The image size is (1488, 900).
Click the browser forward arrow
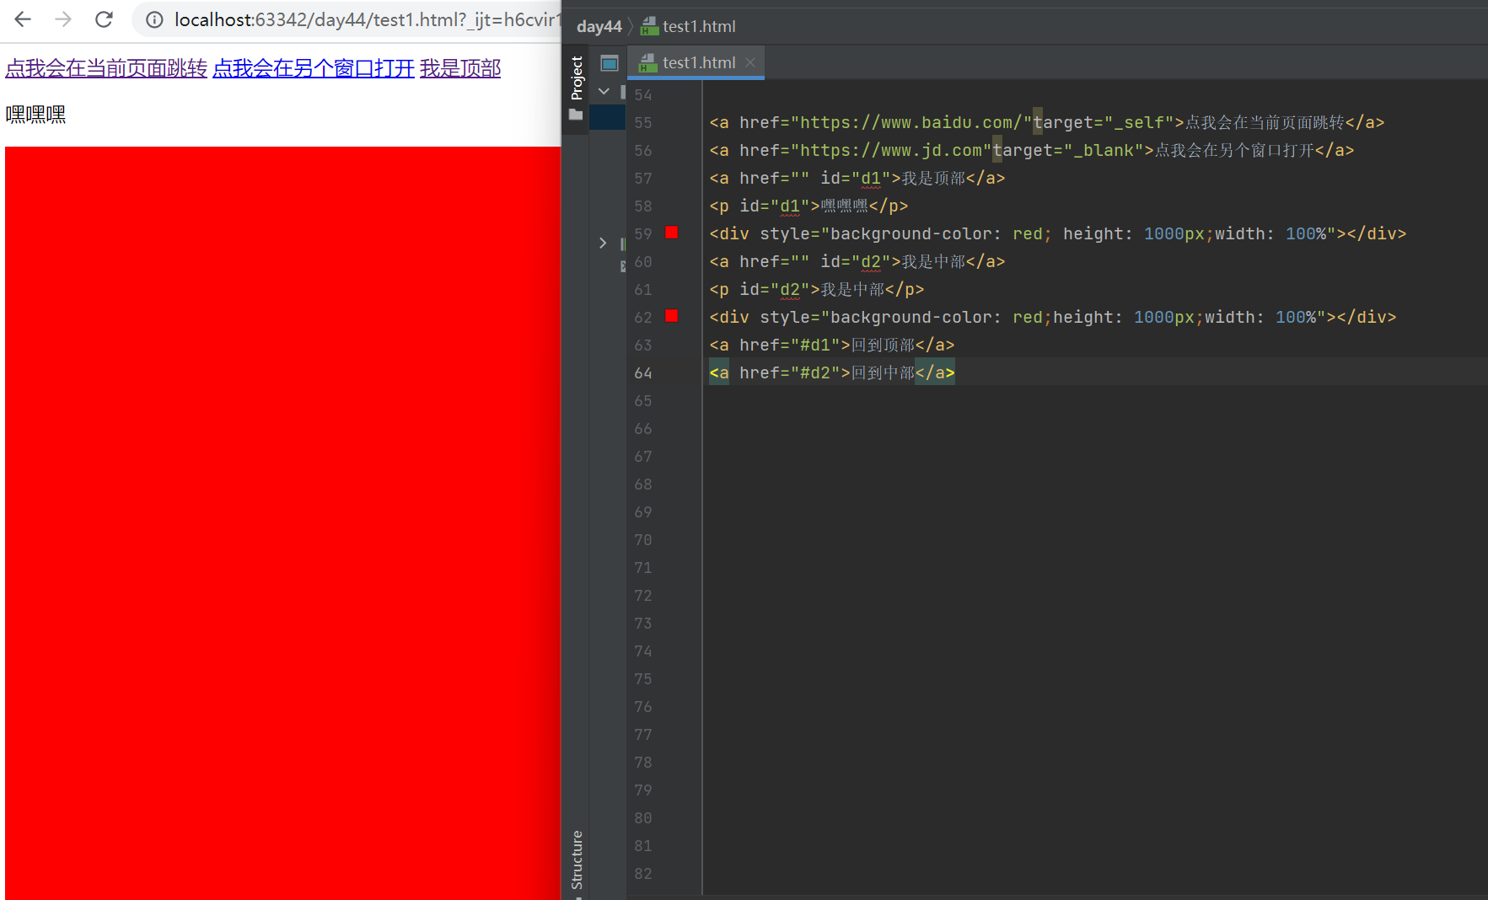[x=63, y=19]
